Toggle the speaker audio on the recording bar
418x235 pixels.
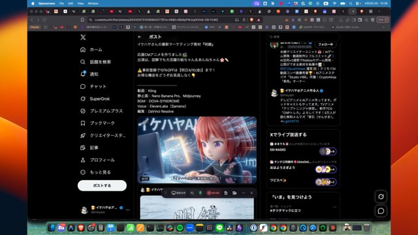coord(192,193)
